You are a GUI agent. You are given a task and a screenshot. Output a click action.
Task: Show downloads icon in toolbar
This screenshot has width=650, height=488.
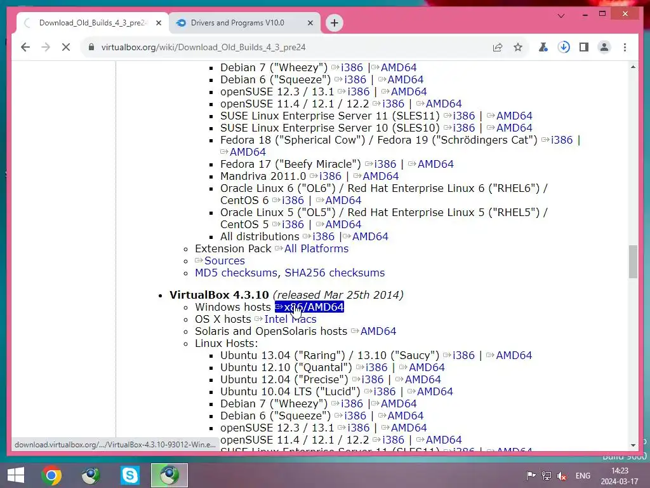pos(564,47)
